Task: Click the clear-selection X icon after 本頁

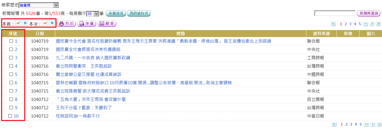Action: pos(25,23)
